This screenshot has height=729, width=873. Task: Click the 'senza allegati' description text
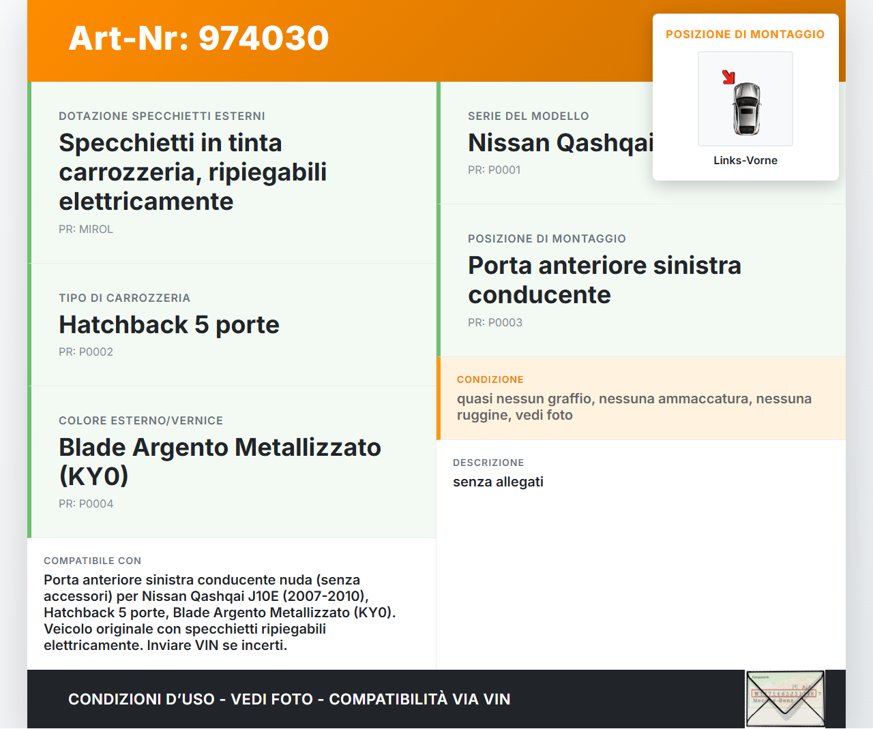[498, 482]
